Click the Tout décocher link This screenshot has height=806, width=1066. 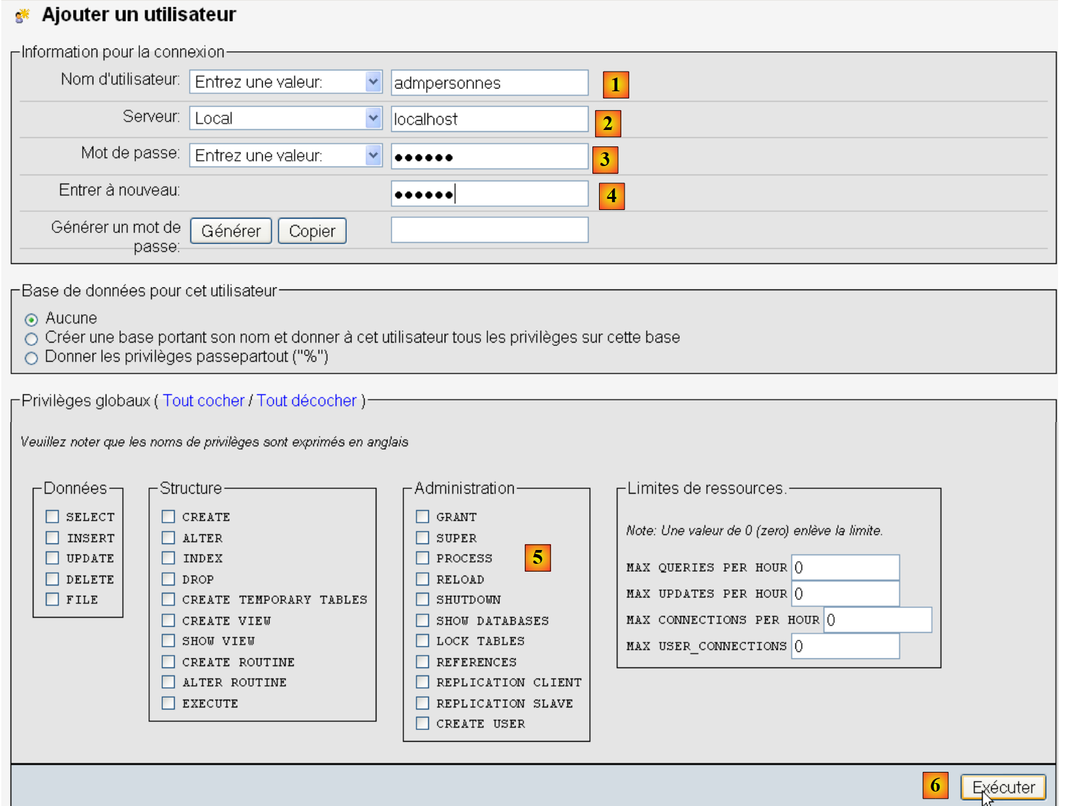[306, 400]
